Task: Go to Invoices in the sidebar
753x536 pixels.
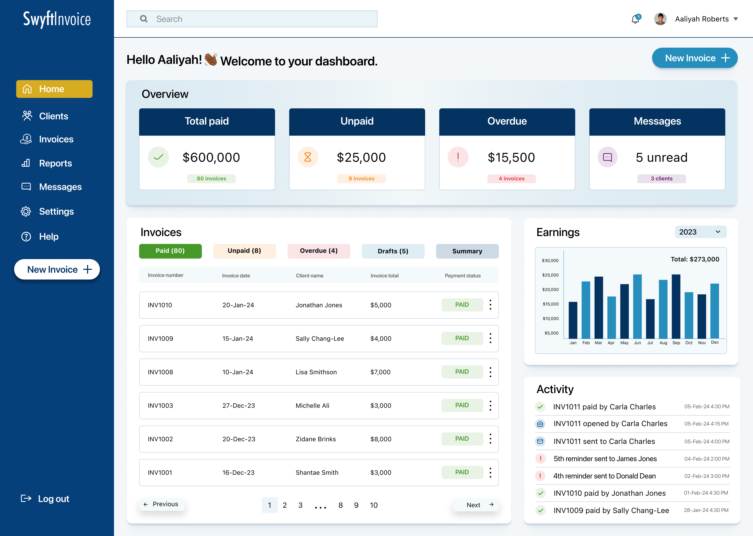Action: (47, 139)
